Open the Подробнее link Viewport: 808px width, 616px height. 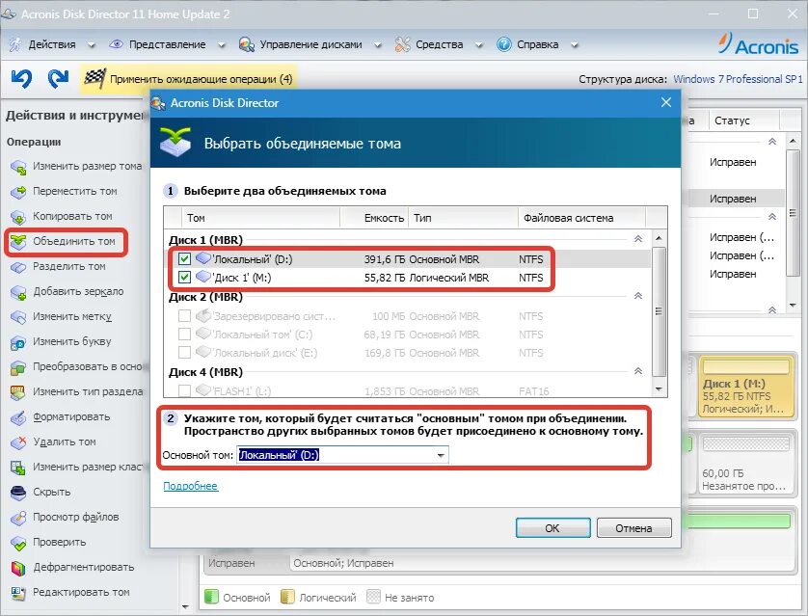pyautogui.click(x=190, y=486)
